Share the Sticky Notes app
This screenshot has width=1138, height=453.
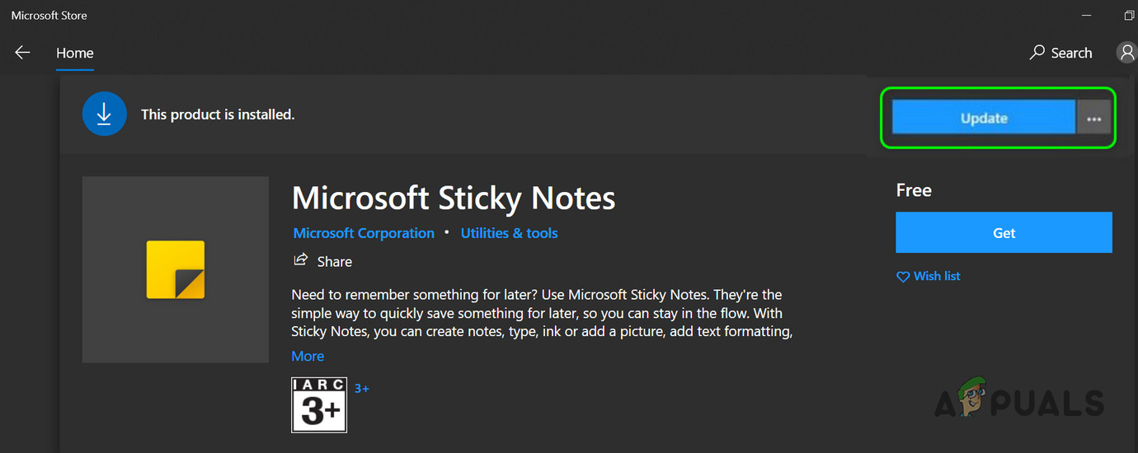point(323,261)
